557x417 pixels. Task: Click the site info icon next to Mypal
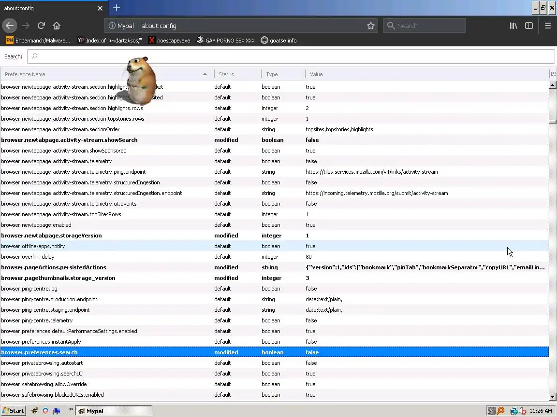(112, 26)
